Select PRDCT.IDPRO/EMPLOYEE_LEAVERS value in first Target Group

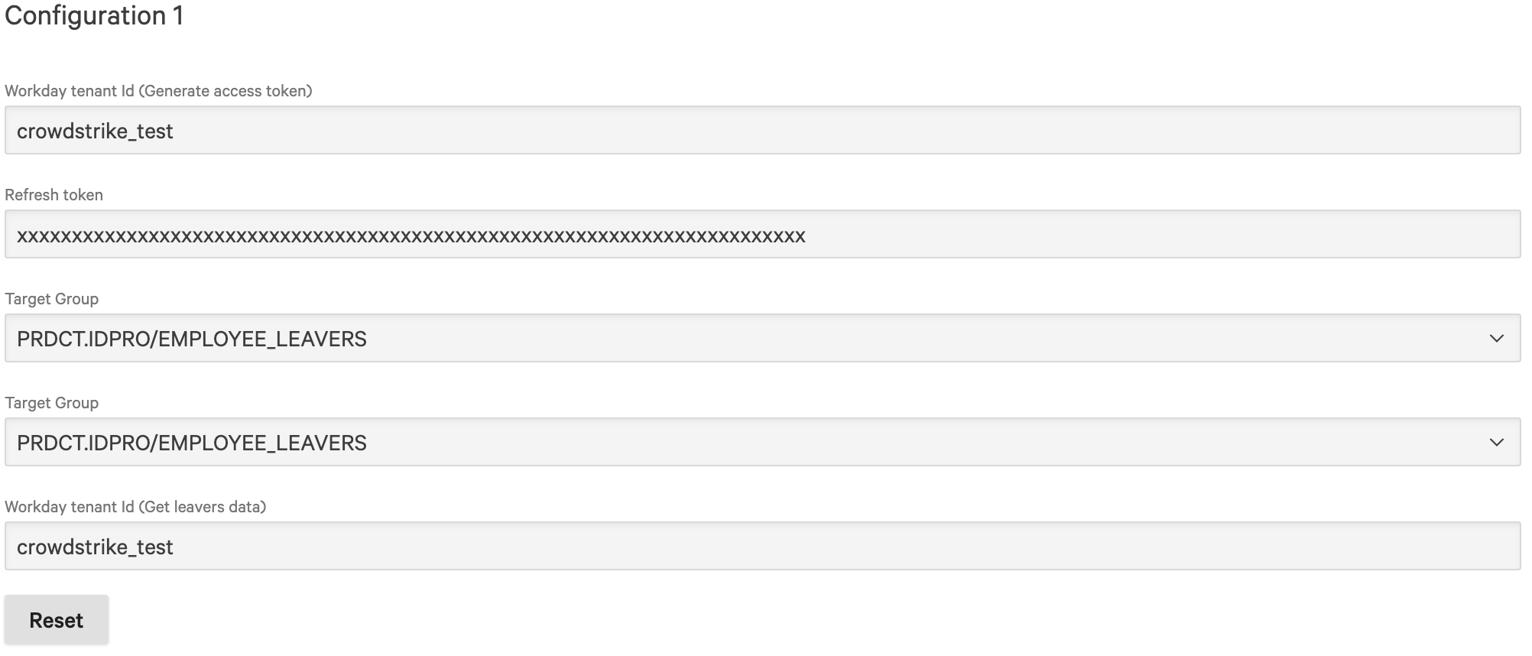point(192,339)
